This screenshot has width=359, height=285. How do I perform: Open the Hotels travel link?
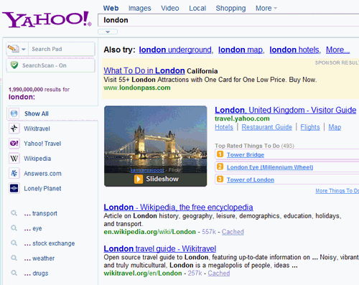(224, 127)
